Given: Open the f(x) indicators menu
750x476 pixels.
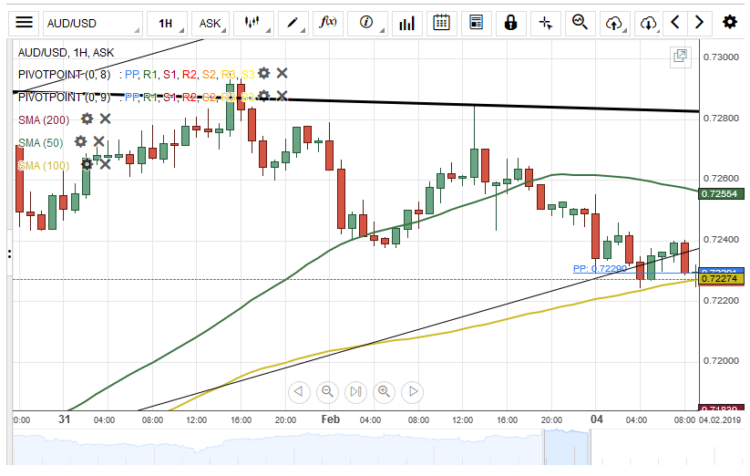Looking at the screenshot, I should pos(329,23).
